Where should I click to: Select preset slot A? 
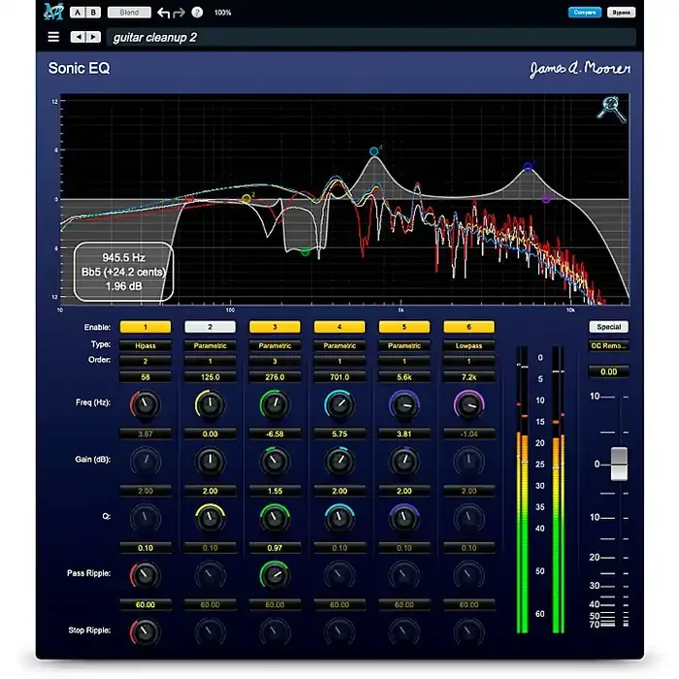coord(78,13)
